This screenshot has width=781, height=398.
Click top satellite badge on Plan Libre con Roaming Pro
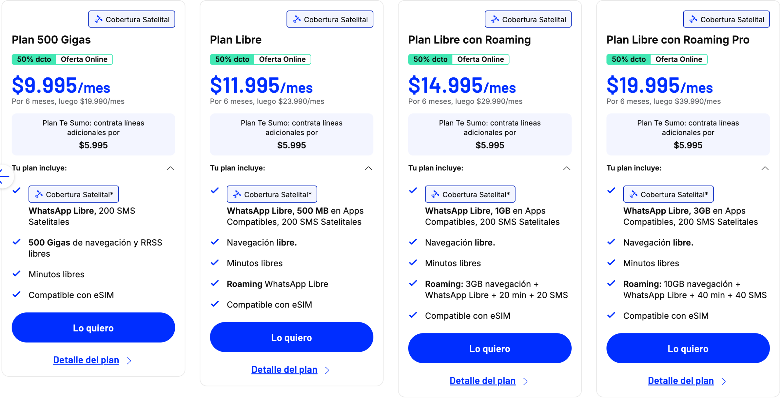point(726,19)
